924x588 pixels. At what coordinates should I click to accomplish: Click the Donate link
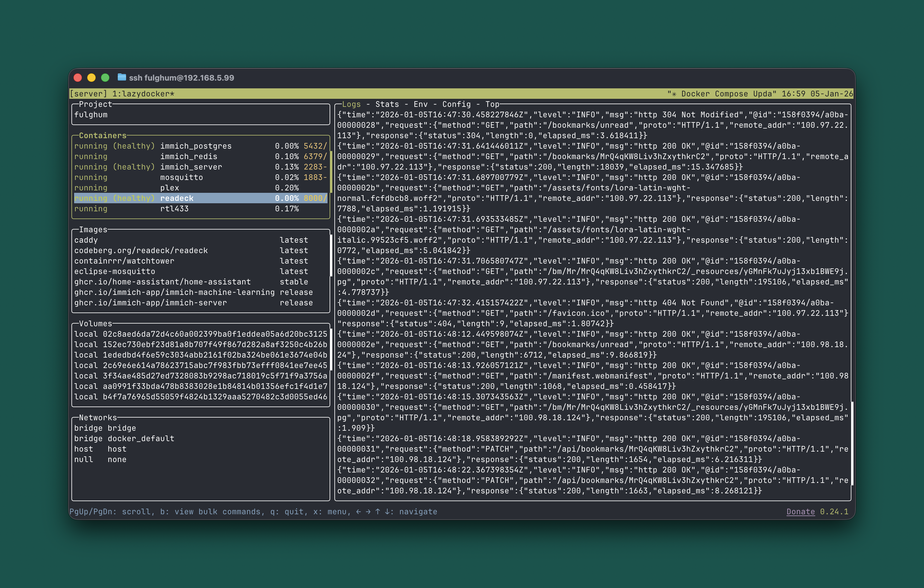(801, 511)
